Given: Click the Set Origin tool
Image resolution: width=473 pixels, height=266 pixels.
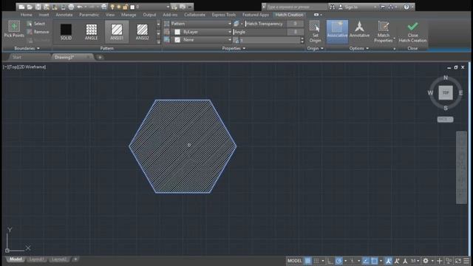Looking at the screenshot, I should pos(315,31).
